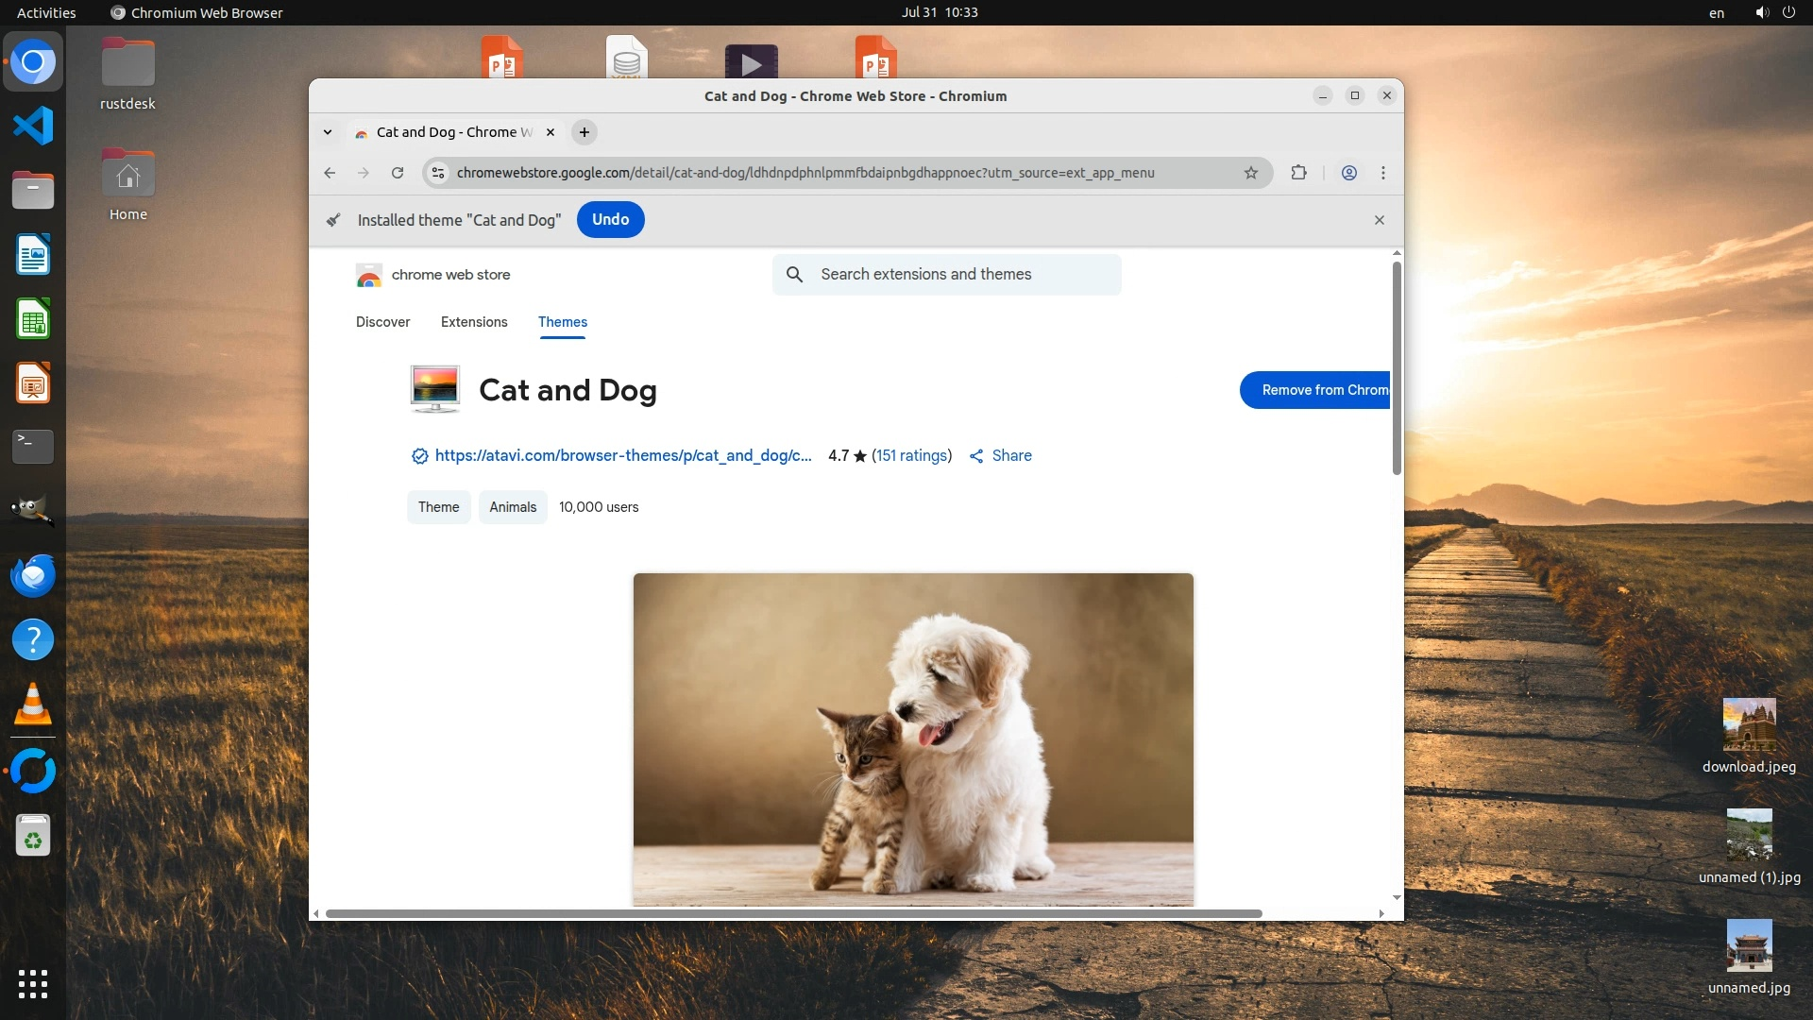This screenshot has height=1020, width=1813.
Task: Open a new tab with plus icon
Action: tap(585, 132)
